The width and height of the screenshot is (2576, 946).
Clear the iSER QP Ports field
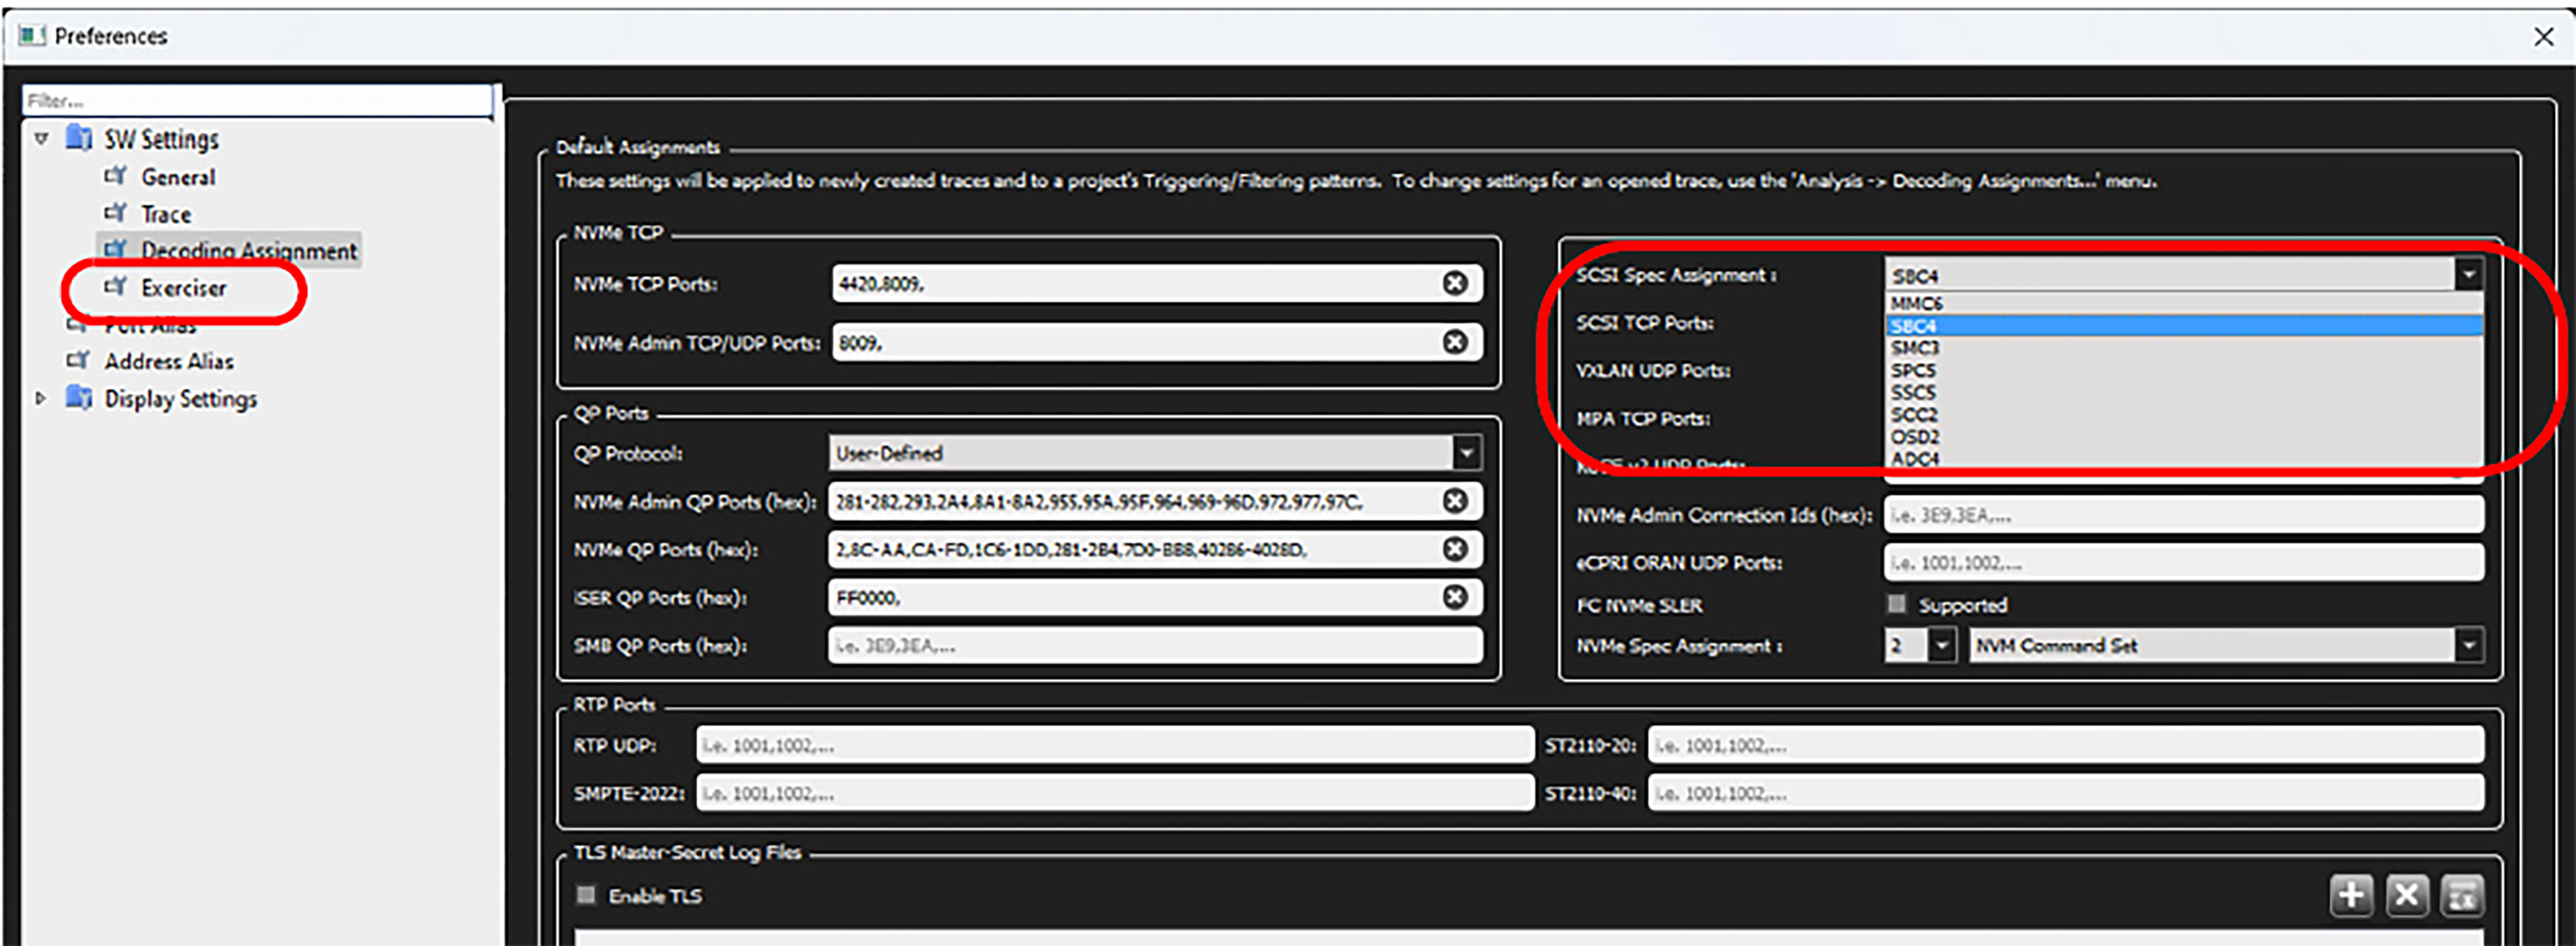[1455, 597]
